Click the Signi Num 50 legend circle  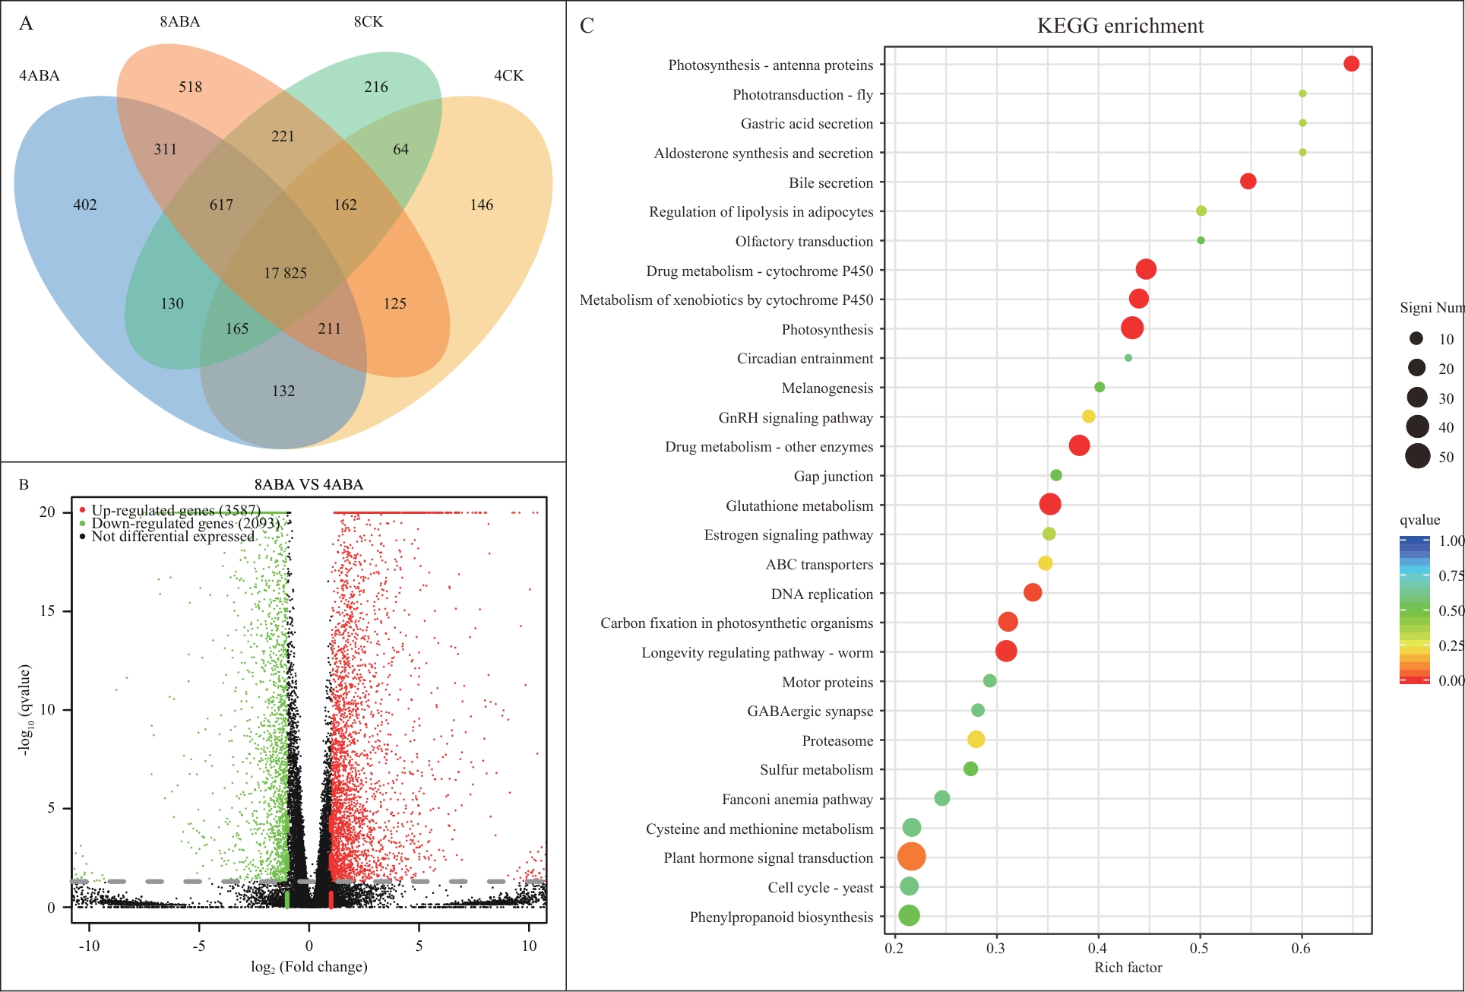(1417, 456)
